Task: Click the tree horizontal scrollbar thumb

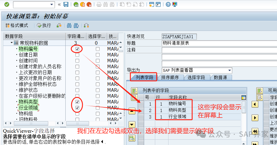Action: [31, 123]
